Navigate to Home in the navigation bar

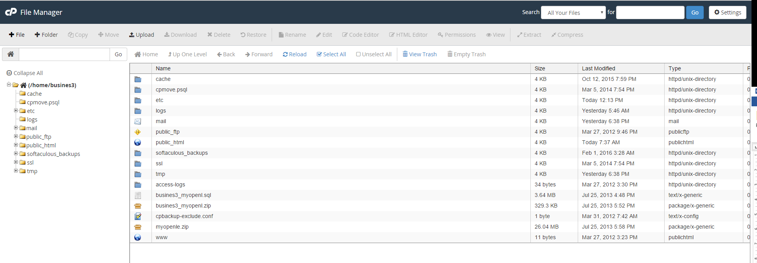coord(146,54)
